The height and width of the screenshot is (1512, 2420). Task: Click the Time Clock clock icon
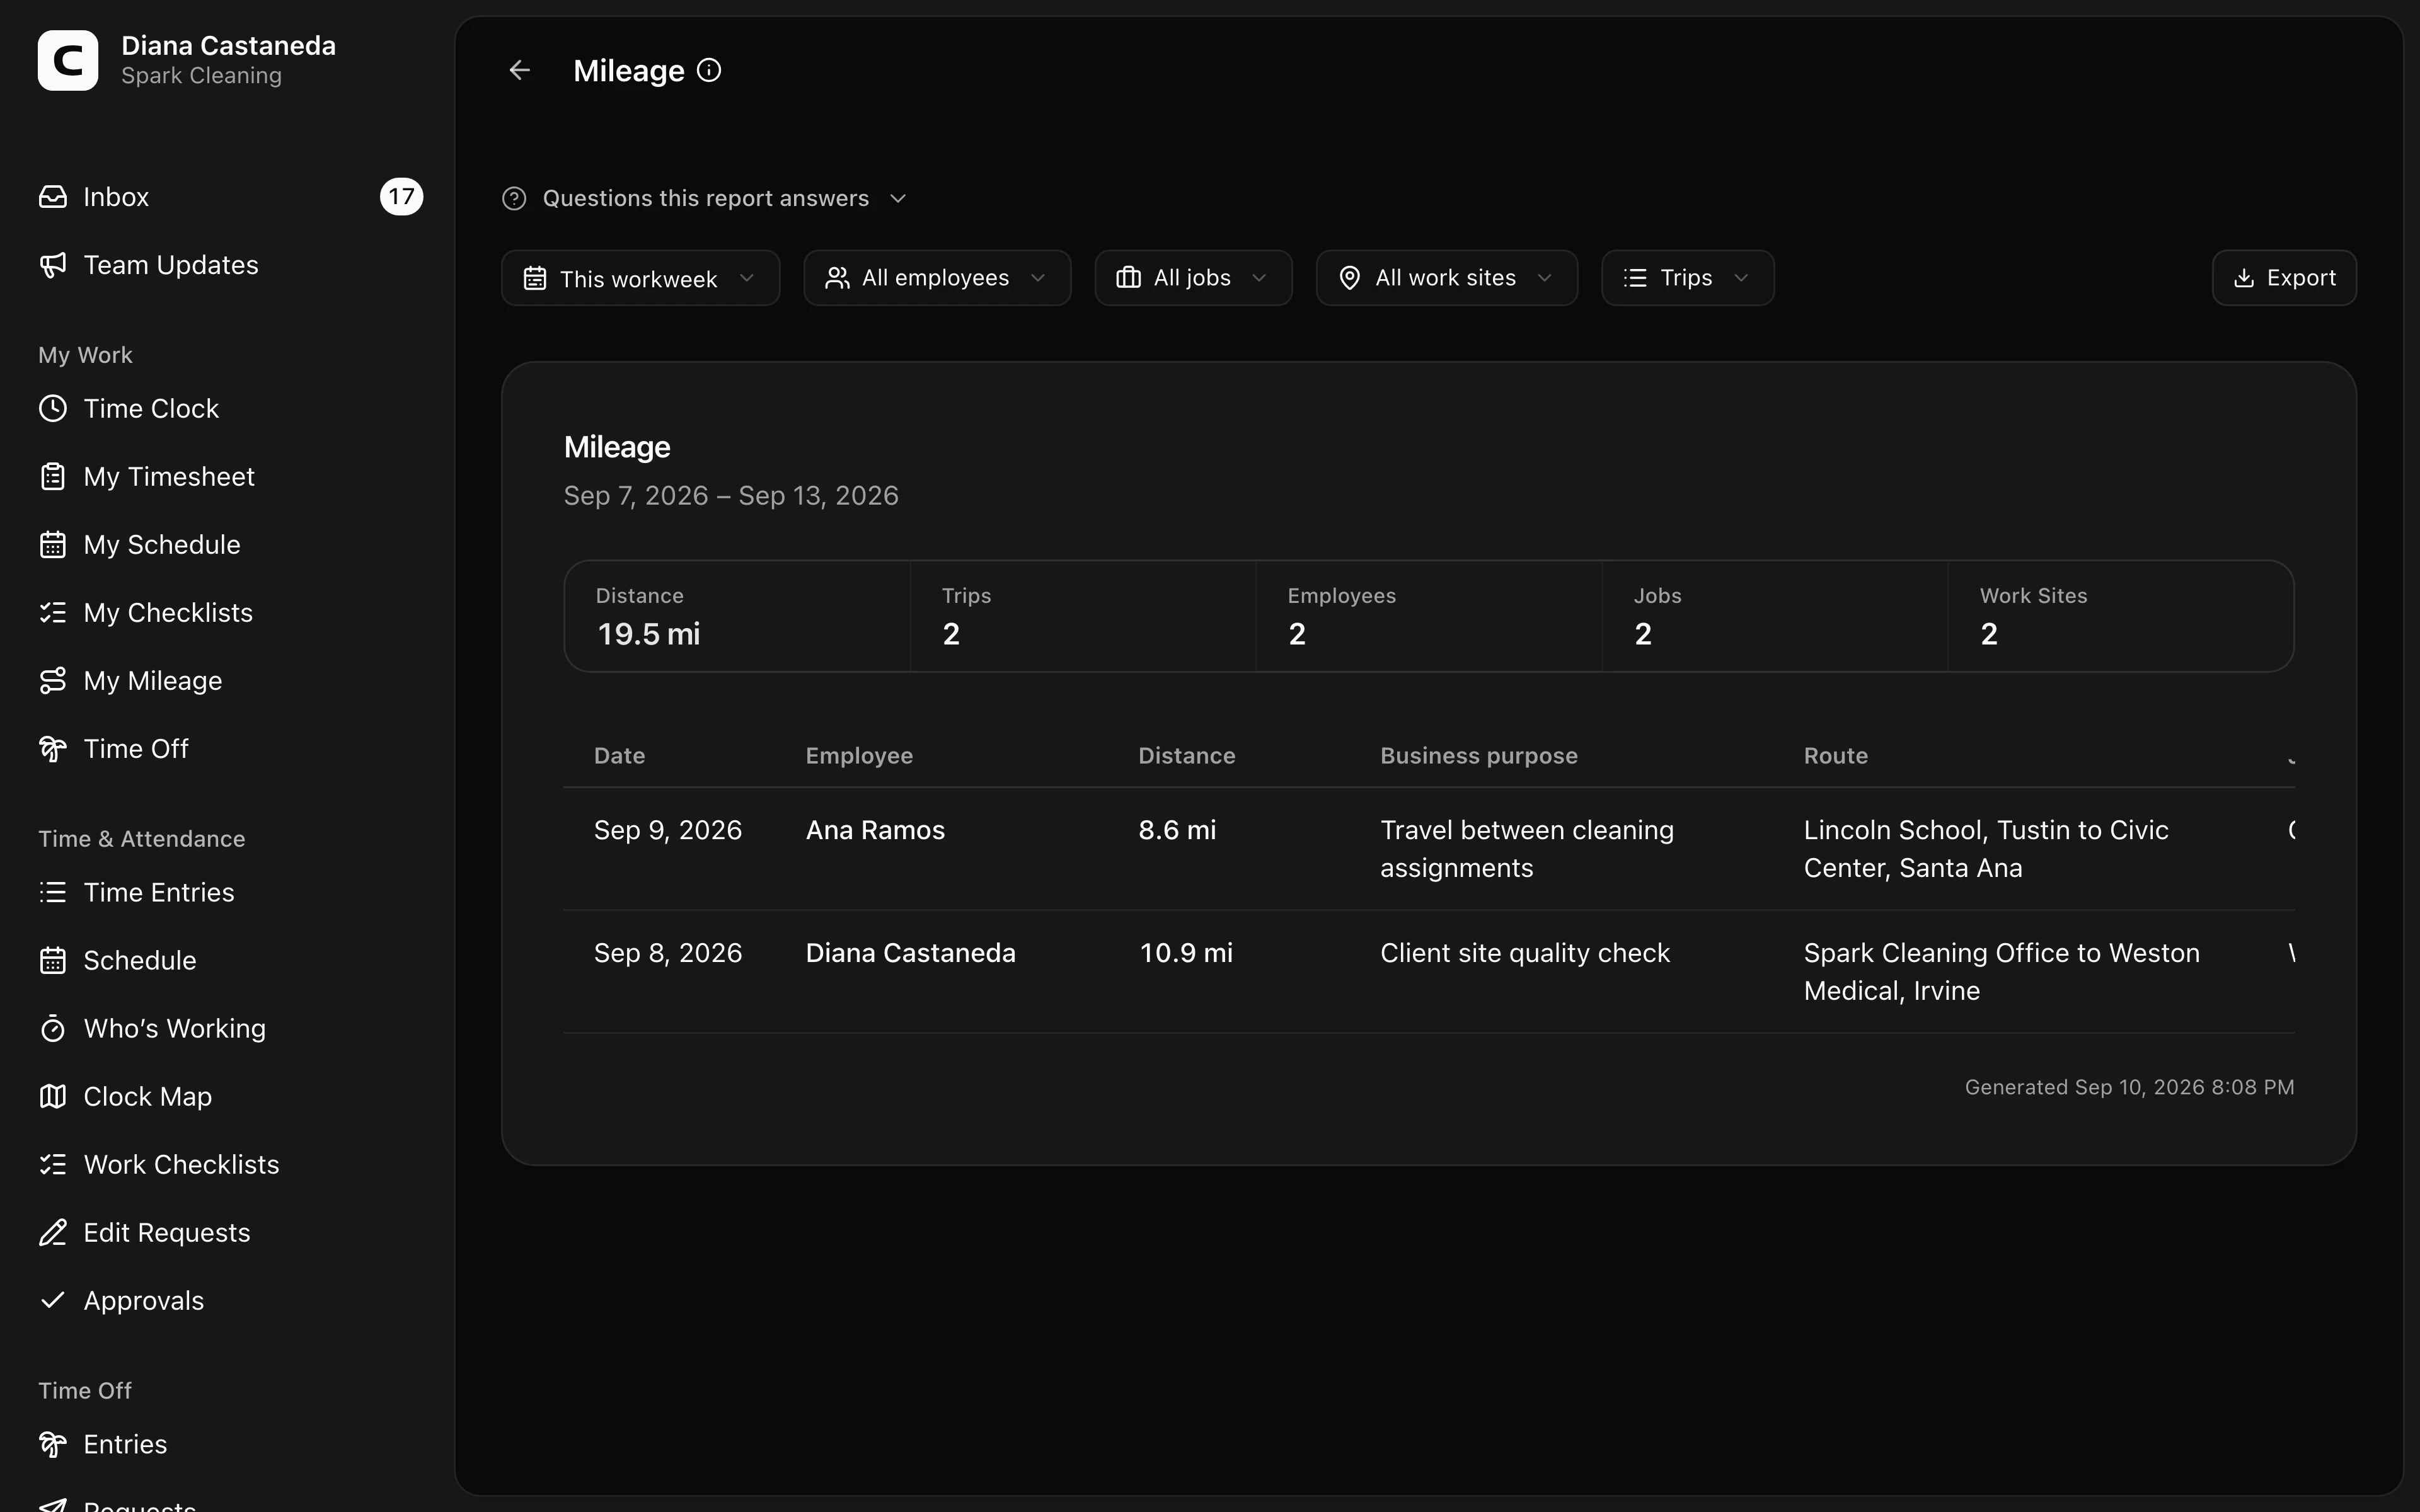click(x=53, y=409)
